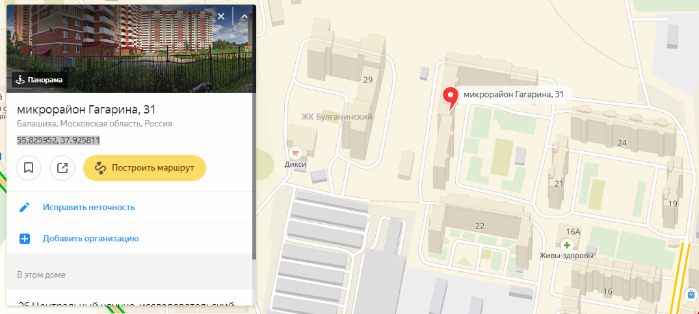Select the coordinates text 55.825952, 37.925811
This screenshot has height=314, width=699.
coord(59,140)
